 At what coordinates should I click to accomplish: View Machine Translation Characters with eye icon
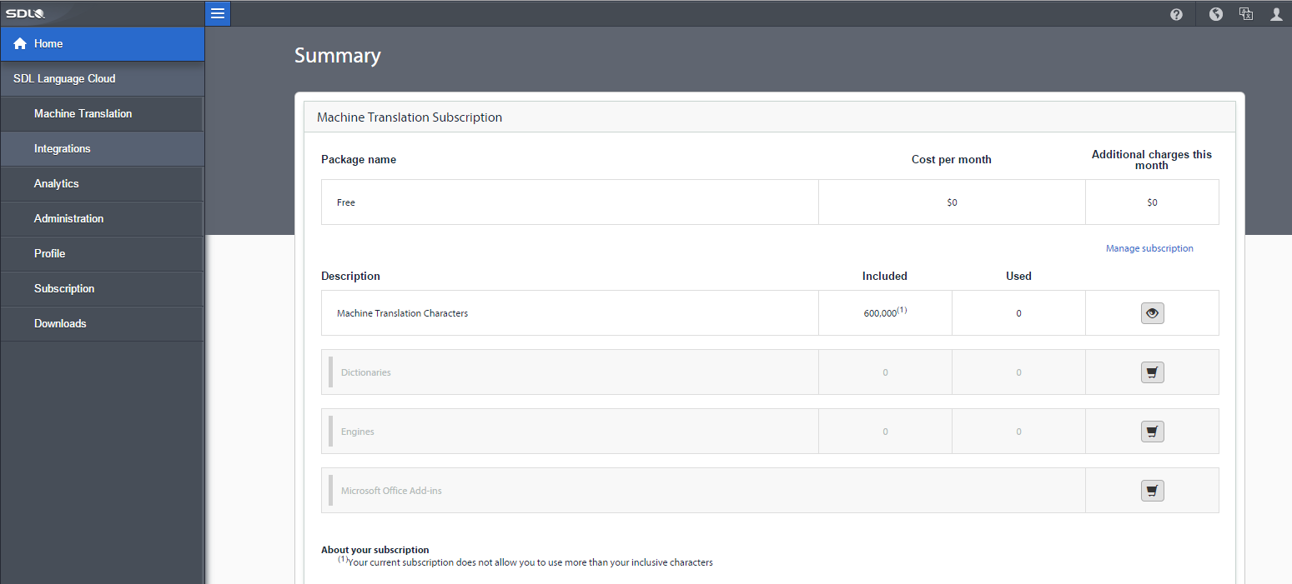click(1152, 313)
